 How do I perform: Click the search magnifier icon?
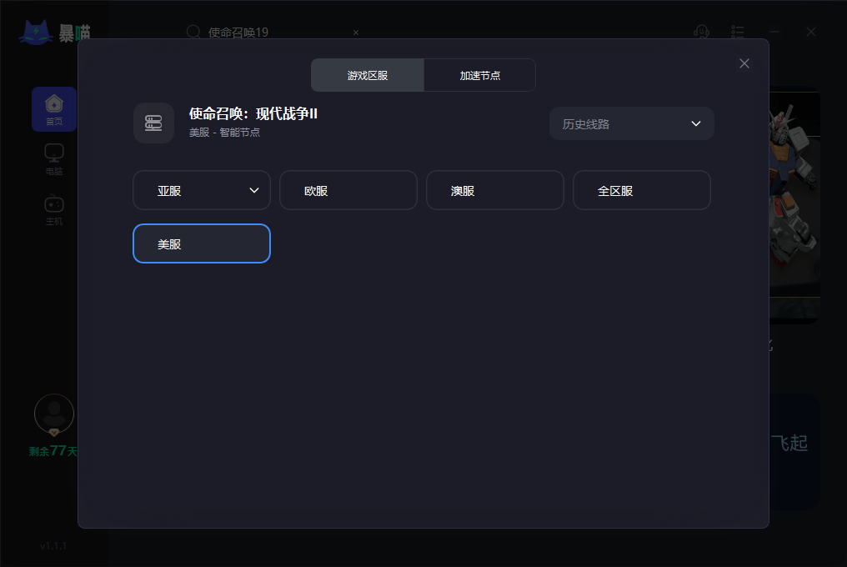pyautogui.click(x=193, y=32)
